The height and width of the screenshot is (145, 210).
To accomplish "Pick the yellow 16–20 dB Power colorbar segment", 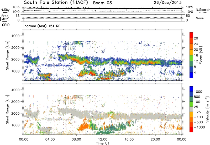I will (191, 52).
